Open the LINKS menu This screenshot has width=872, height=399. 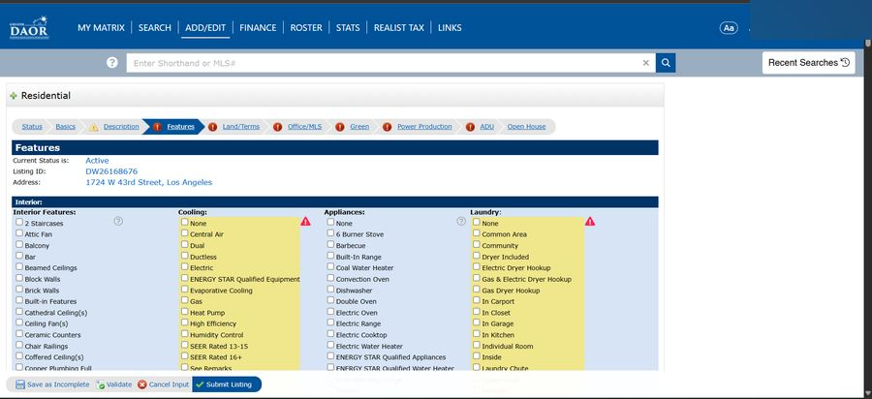[450, 28]
